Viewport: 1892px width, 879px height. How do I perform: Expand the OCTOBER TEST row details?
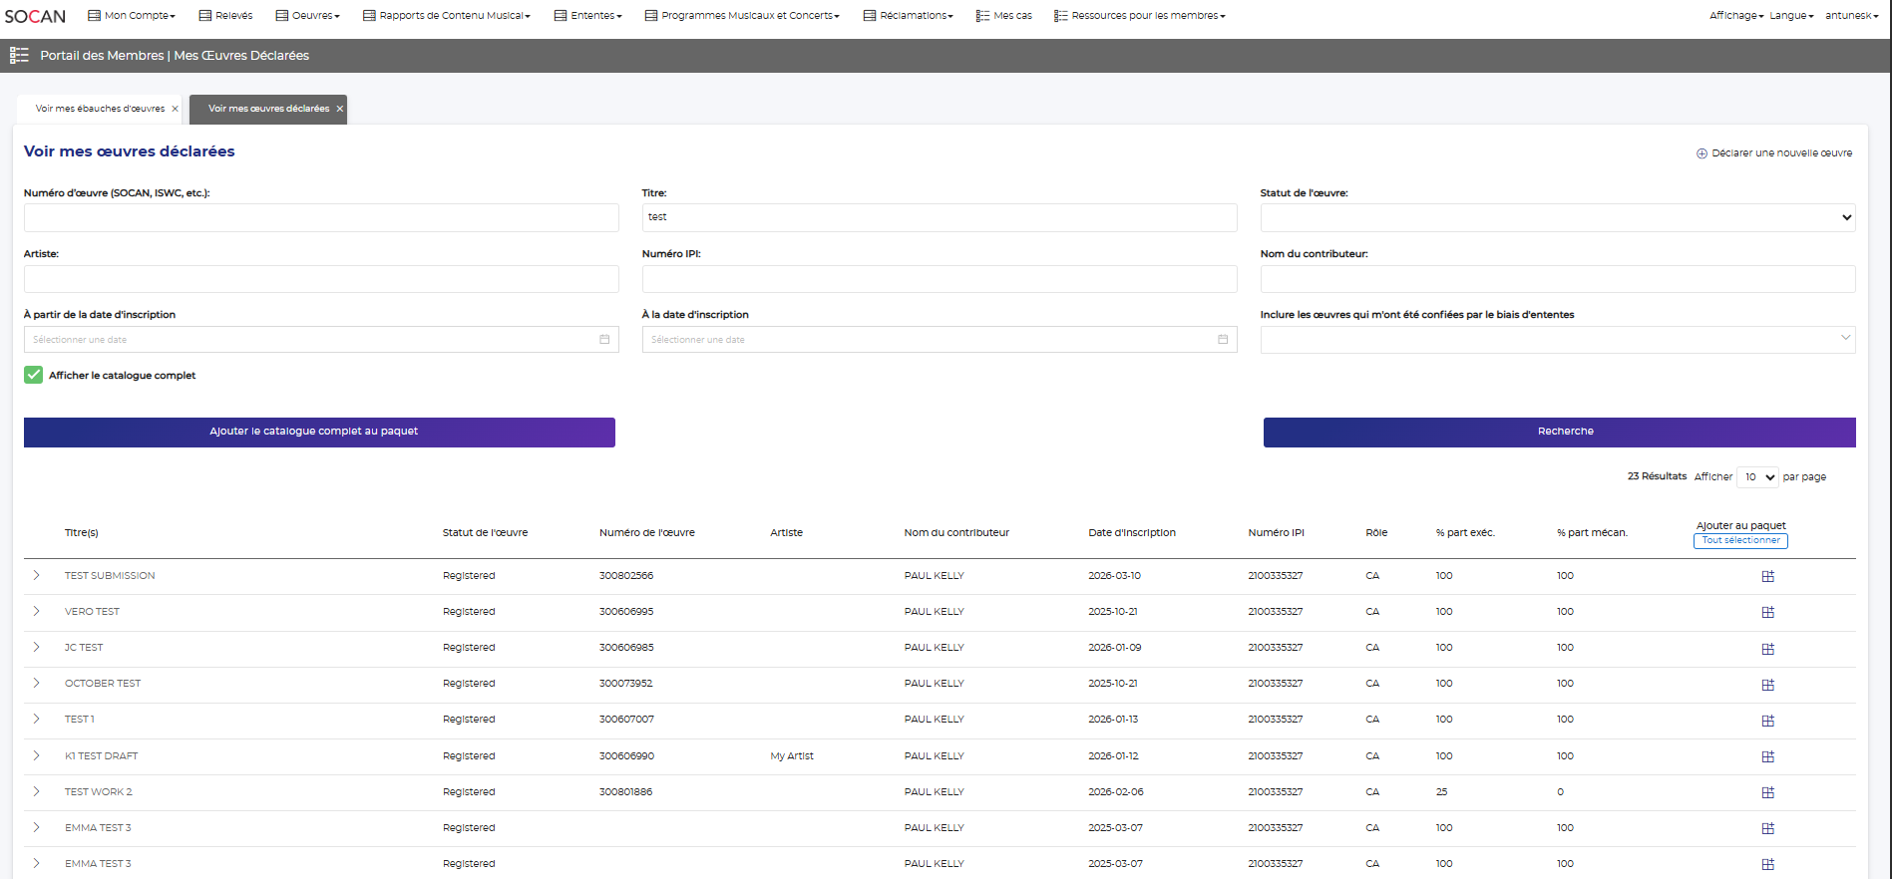pos(37,684)
